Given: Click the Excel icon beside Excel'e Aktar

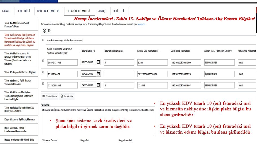Looking at the screenshot, I should 62,96.
